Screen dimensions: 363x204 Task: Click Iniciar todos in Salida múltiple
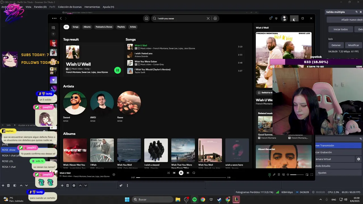pos(341,29)
